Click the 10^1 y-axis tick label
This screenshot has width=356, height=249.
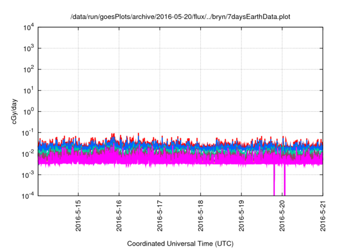pos(28,91)
